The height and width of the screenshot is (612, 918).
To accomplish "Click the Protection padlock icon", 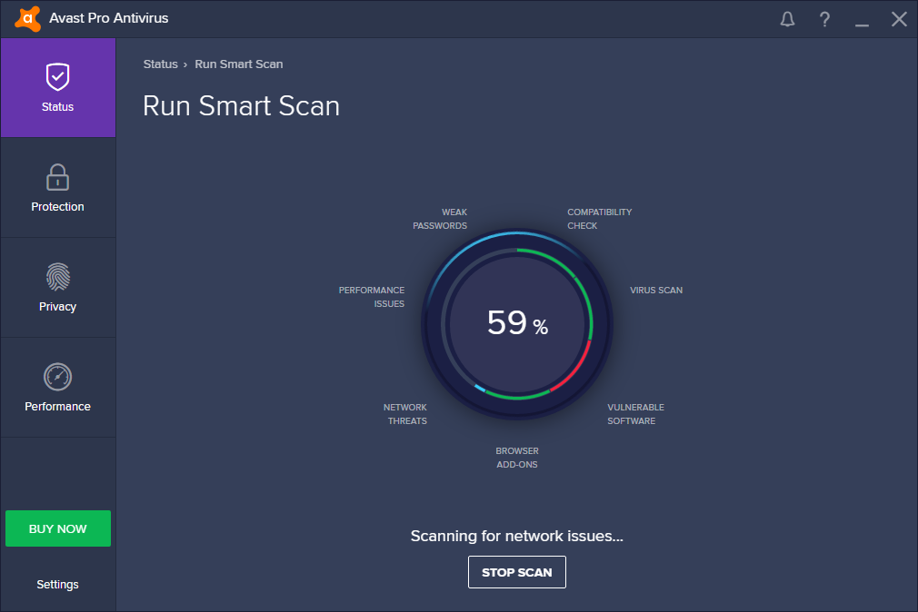I will (x=58, y=177).
